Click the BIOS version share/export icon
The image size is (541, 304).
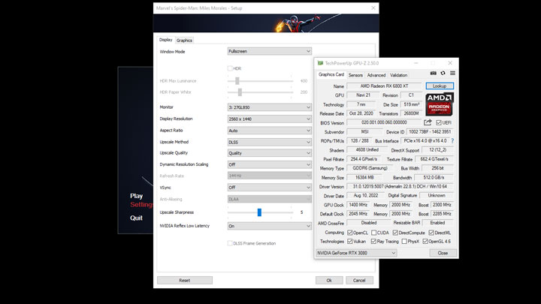pos(428,122)
